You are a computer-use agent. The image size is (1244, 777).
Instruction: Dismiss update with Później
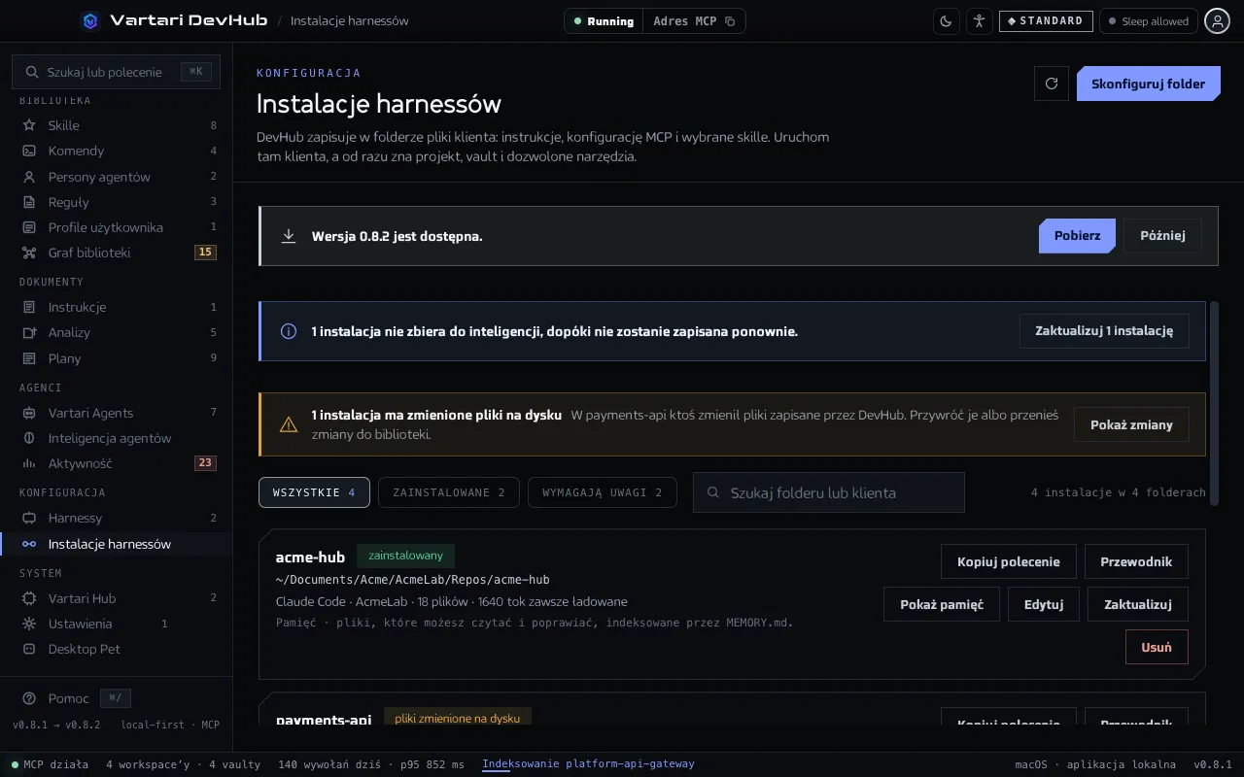[1162, 236]
